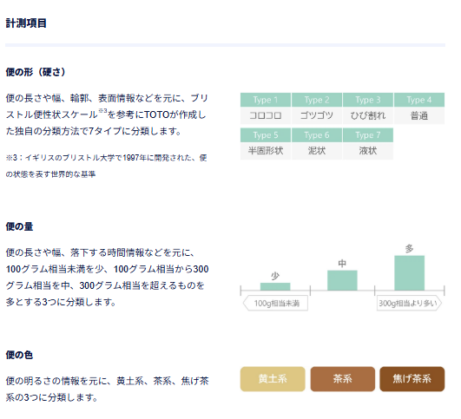Click the 300g相当より多い arrow label

click(409, 304)
